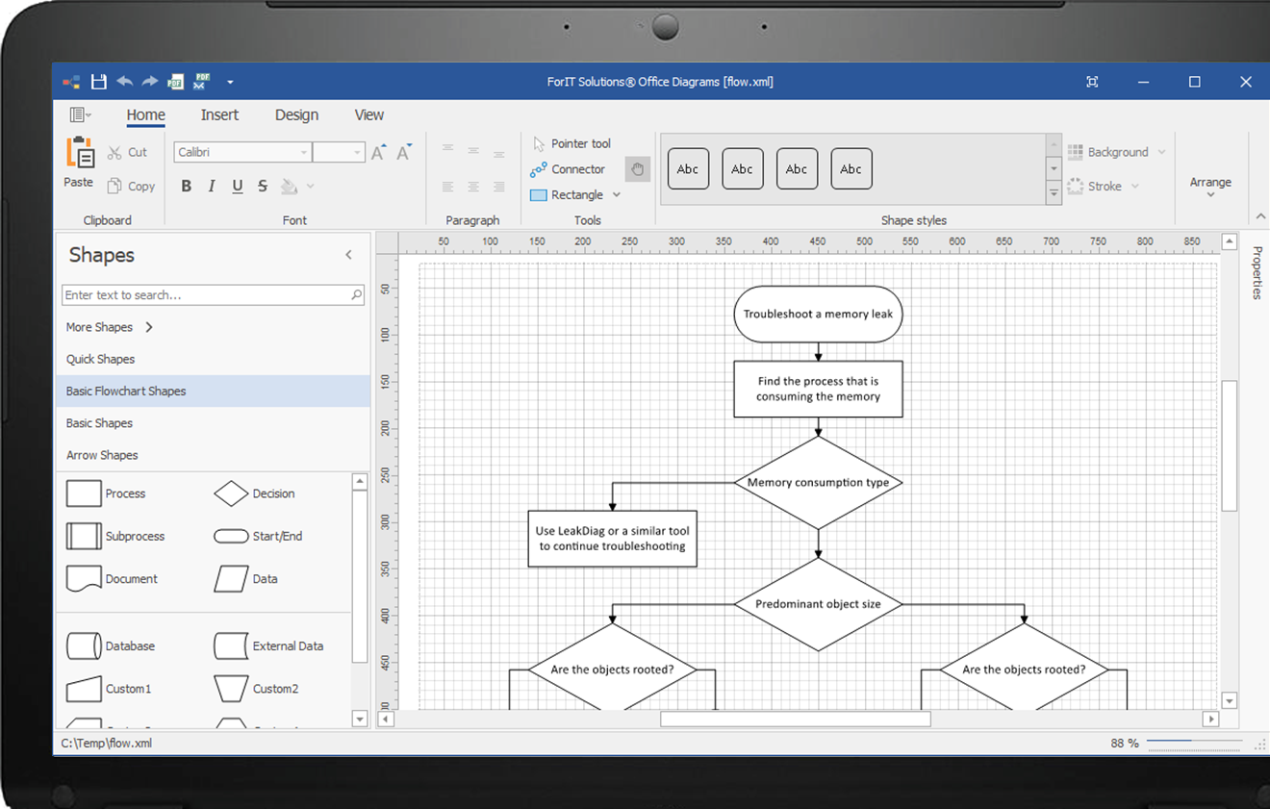Click the center text icon

[473, 187]
